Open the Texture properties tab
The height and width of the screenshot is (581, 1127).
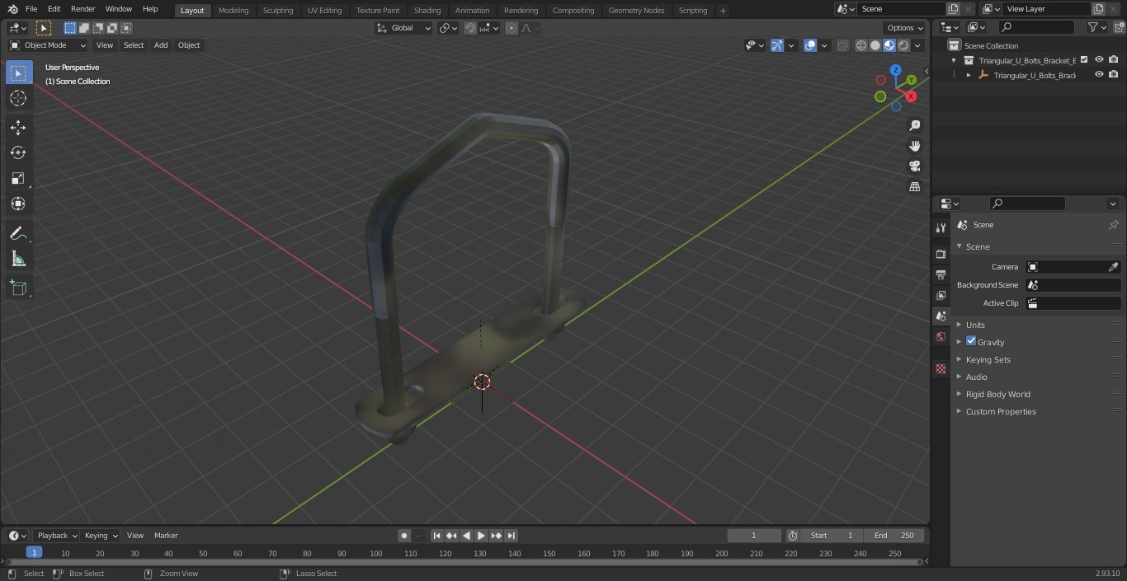click(x=941, y=369)
